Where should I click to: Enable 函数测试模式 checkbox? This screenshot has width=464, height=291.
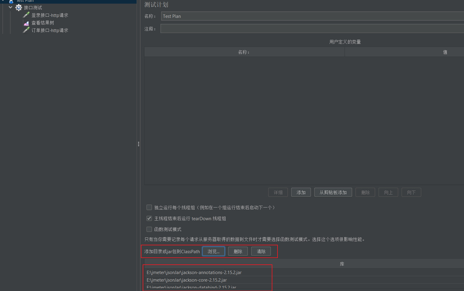pyautogui.click(x=149, y=229)
